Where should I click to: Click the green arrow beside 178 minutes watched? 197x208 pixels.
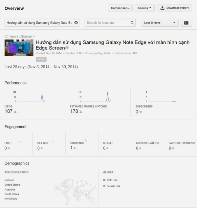click(x=81, y=111)
